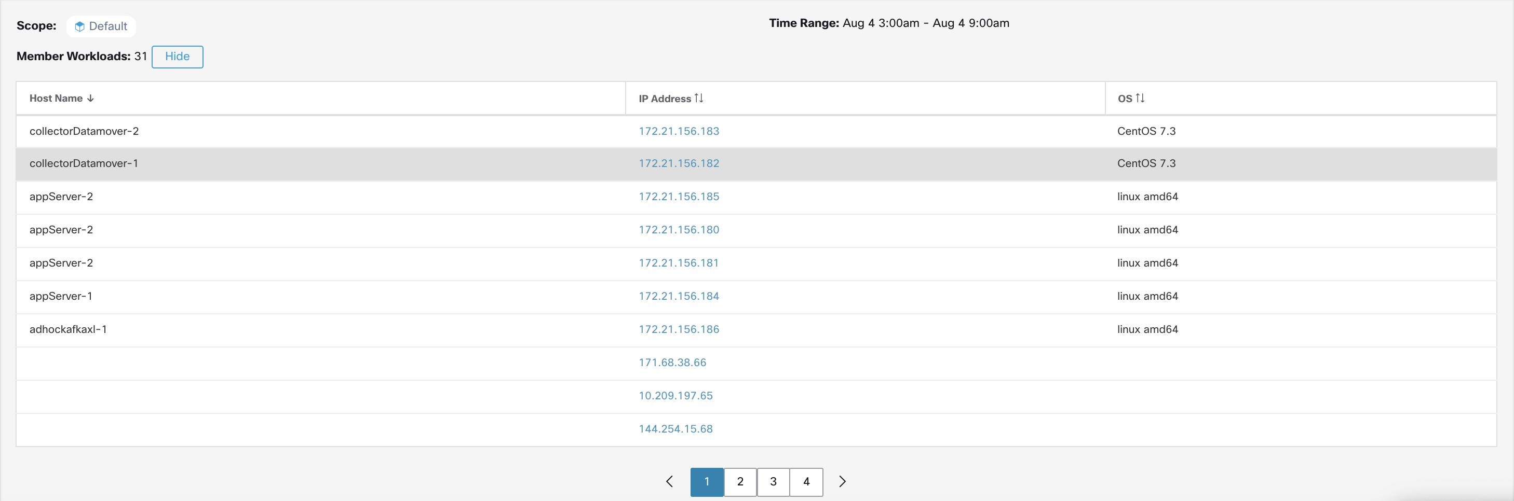
Task: Open page 2 of workloads
Action: click(x=740, y=482)
